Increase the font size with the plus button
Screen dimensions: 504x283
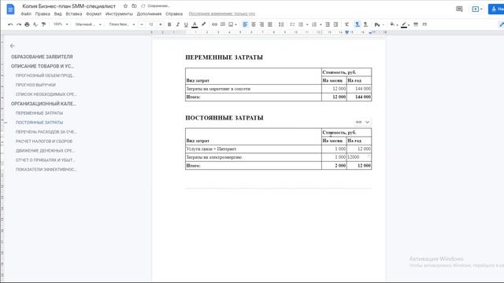pyautogui.click(x=161, y=24)
